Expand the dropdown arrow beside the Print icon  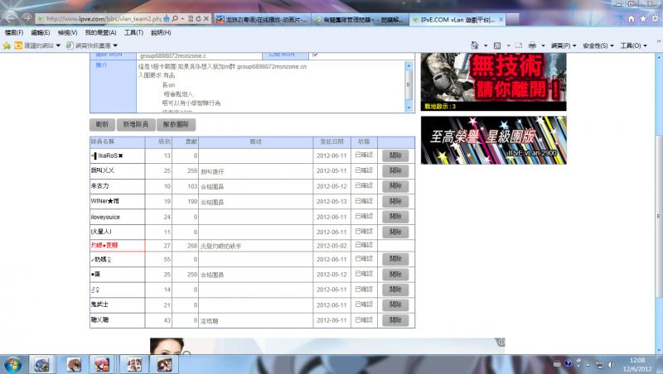coord(543,46)
